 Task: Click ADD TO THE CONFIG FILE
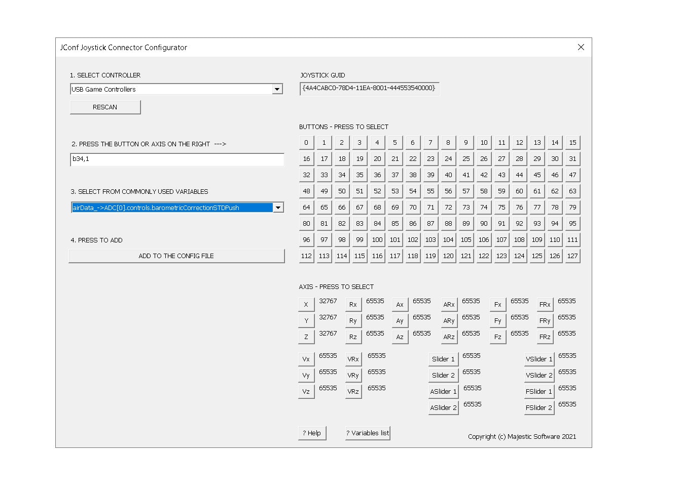coord(176,256)
